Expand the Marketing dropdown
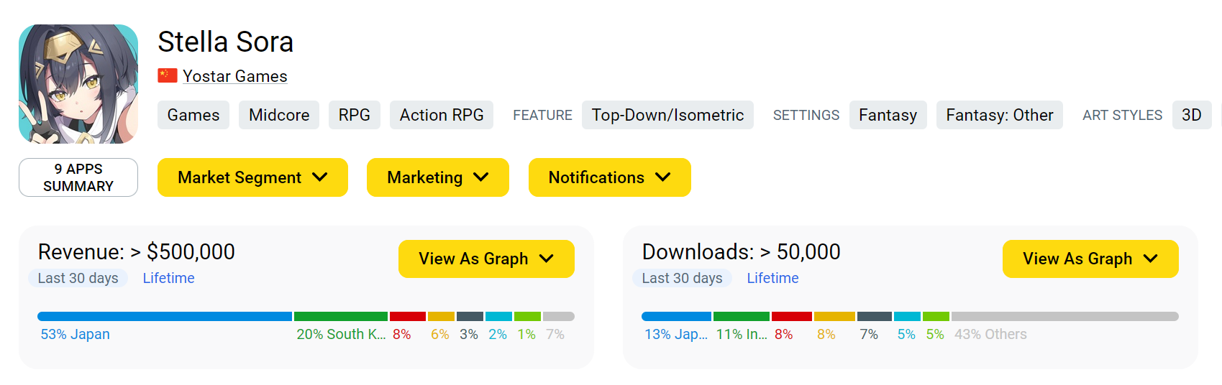The image size is (1222, 385). click(438, 177)
